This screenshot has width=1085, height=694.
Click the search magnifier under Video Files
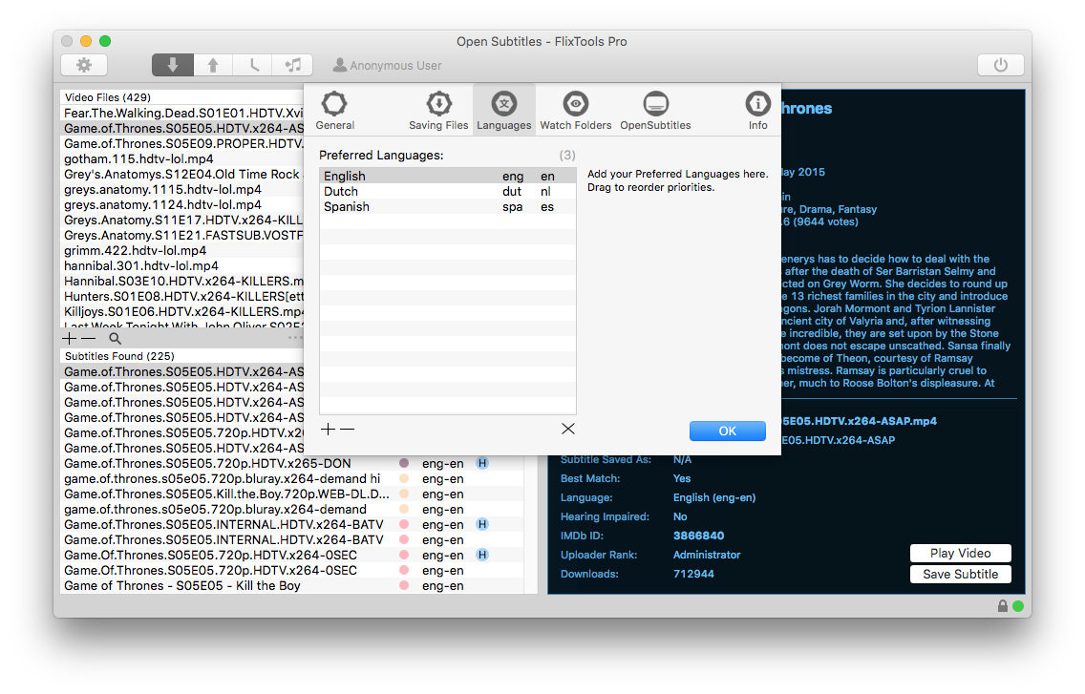pyautogui.click(x=115, y=338)
